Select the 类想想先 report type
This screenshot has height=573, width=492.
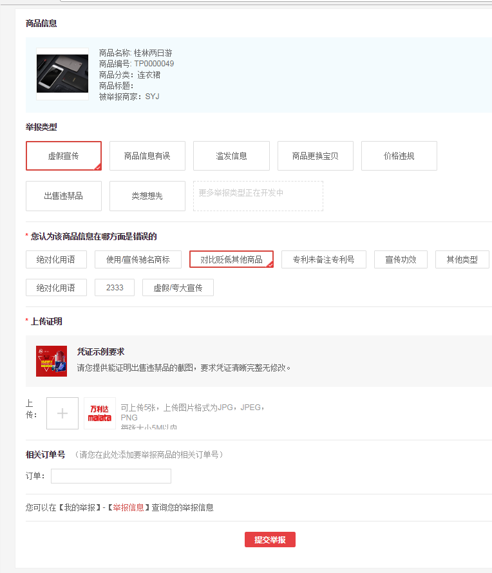point(147,196)
